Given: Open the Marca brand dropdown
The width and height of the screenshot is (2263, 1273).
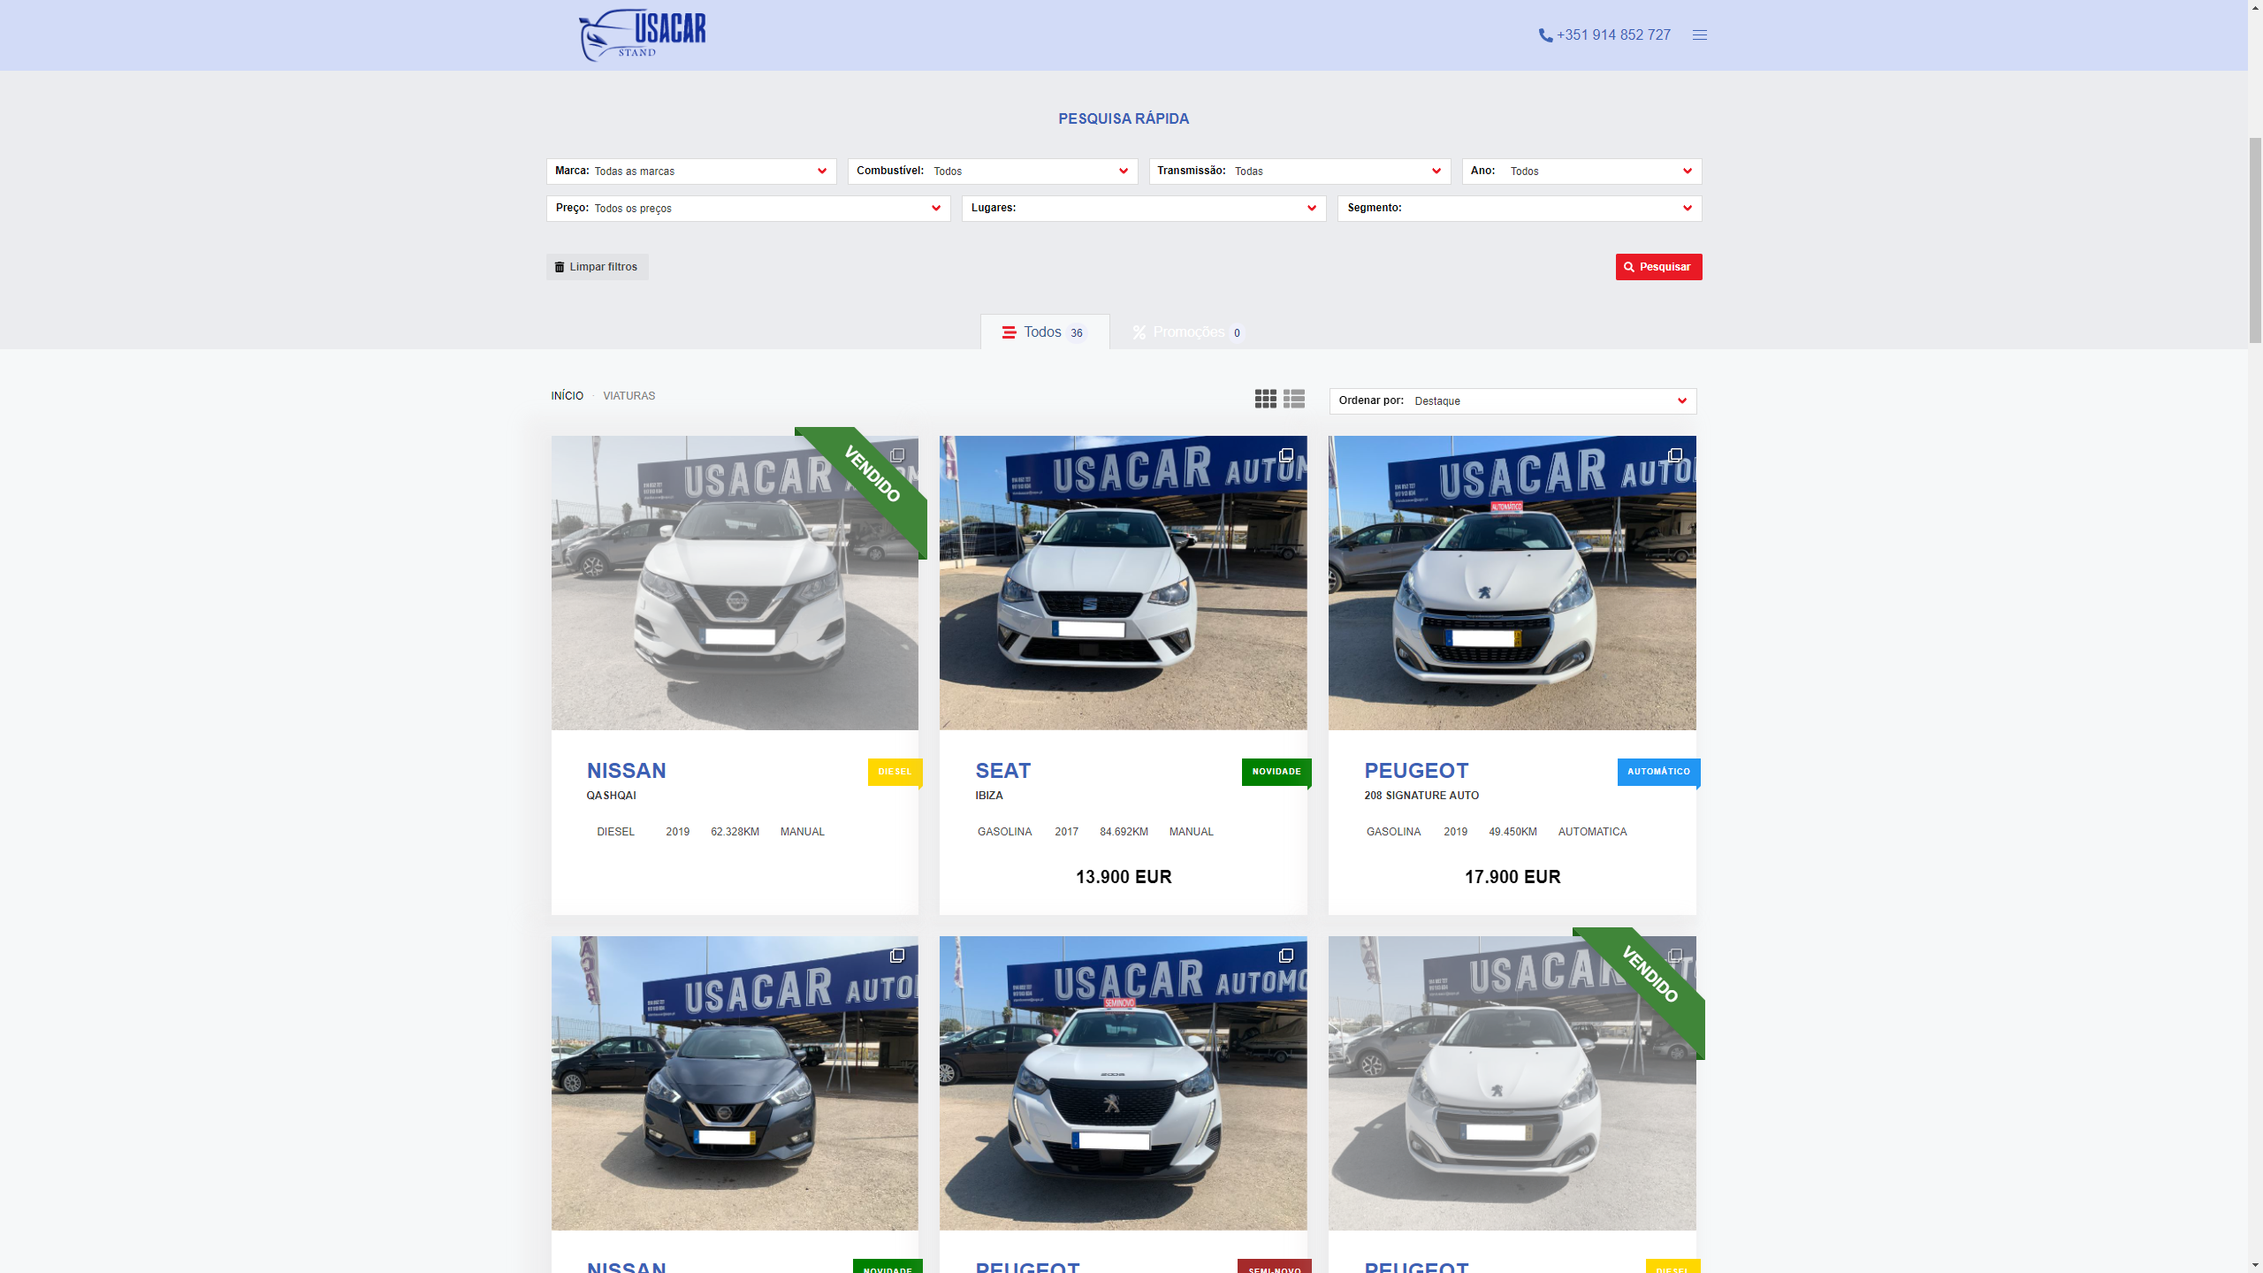Looking at the screenshot, I should pyautogui.click(x=691, y=171).
